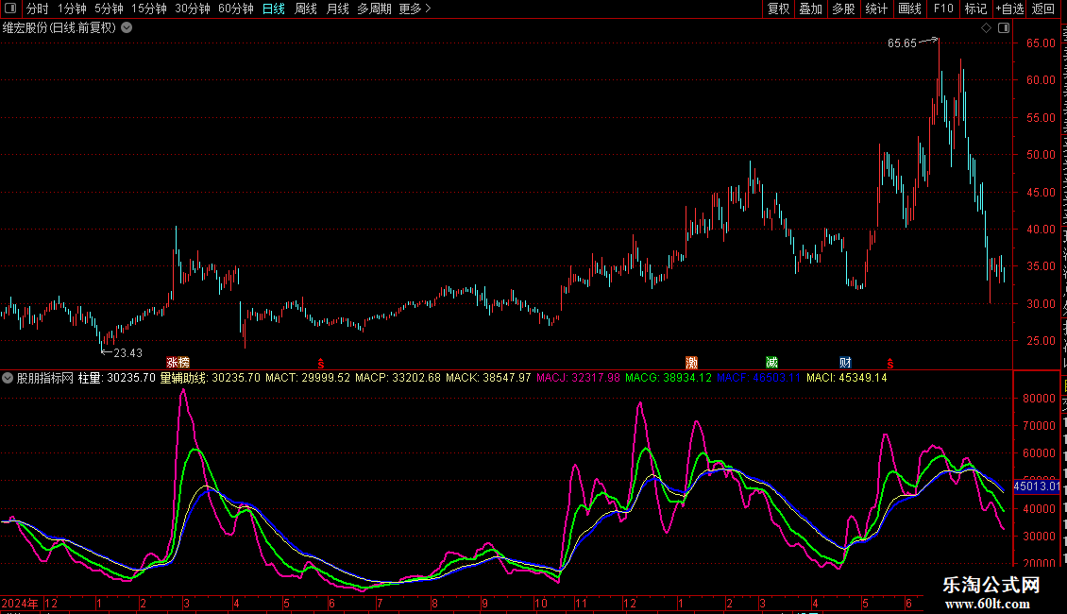Screen dimensions: 1067x614
Task: Click 量辅助线: 30235.70 label
Action: click(x=211, y=378)
